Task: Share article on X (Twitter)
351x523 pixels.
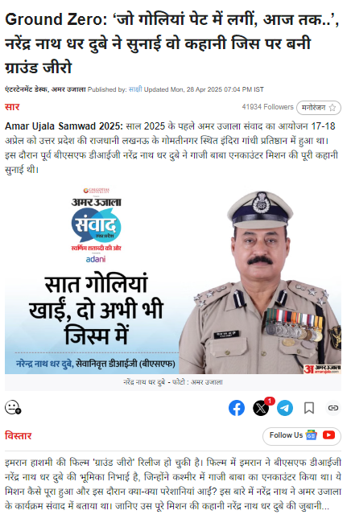Action: 261,408
